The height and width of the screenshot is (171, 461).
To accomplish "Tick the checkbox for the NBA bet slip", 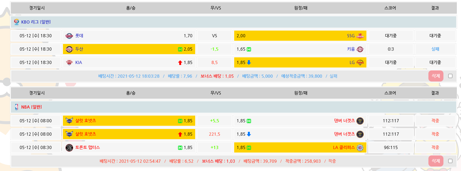I will point(450,161).
